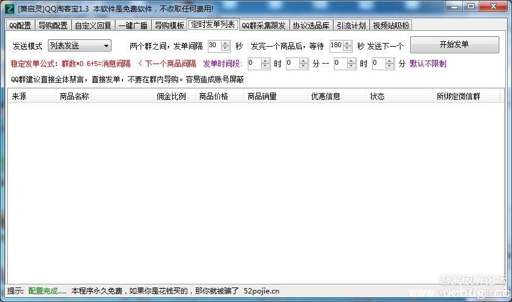This screenshot has width=512, height=302.
Task: Switch to the 导购配置 tab
Action: (x=53, y=25)
